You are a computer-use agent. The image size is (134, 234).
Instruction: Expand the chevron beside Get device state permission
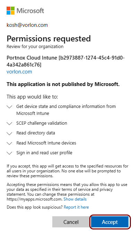pos(9,107)
